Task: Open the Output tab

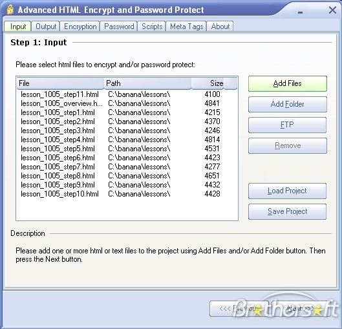Action: tap(46, 27)
